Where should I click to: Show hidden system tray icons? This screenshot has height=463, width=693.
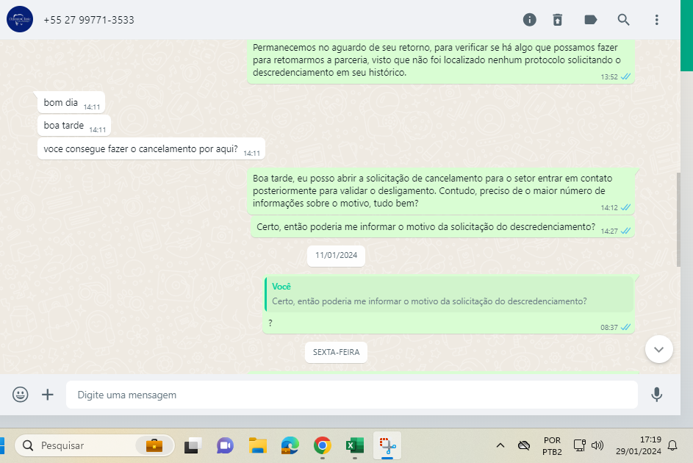500,445
